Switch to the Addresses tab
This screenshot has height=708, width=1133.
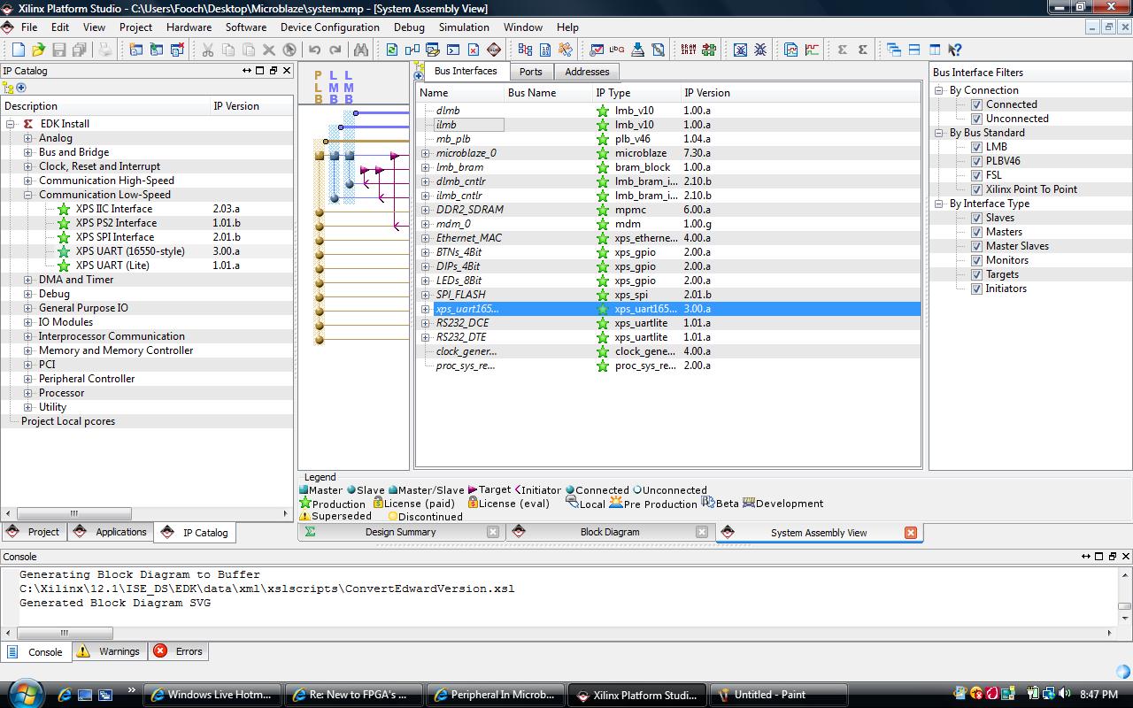pyautogui.click(x=587, y=72)
